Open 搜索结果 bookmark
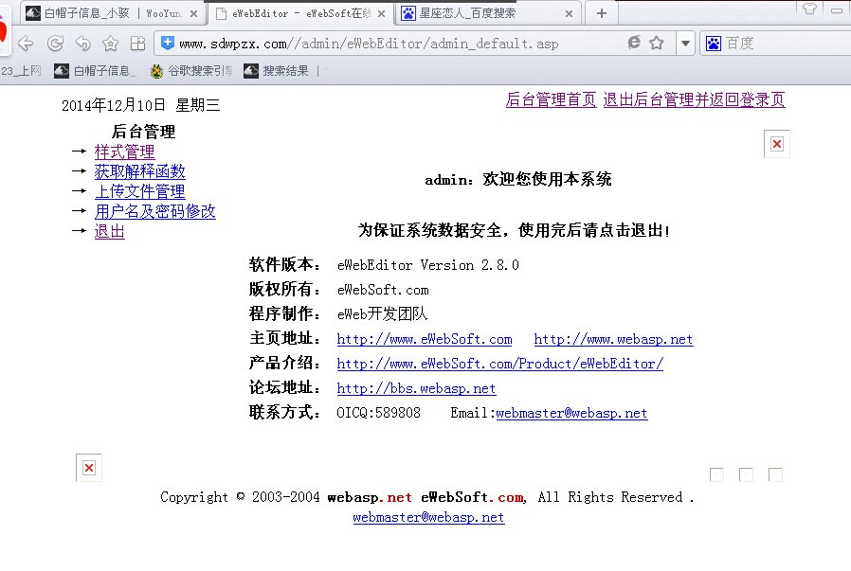Screen dimensions: 851x571 click(x=277, y=71)
